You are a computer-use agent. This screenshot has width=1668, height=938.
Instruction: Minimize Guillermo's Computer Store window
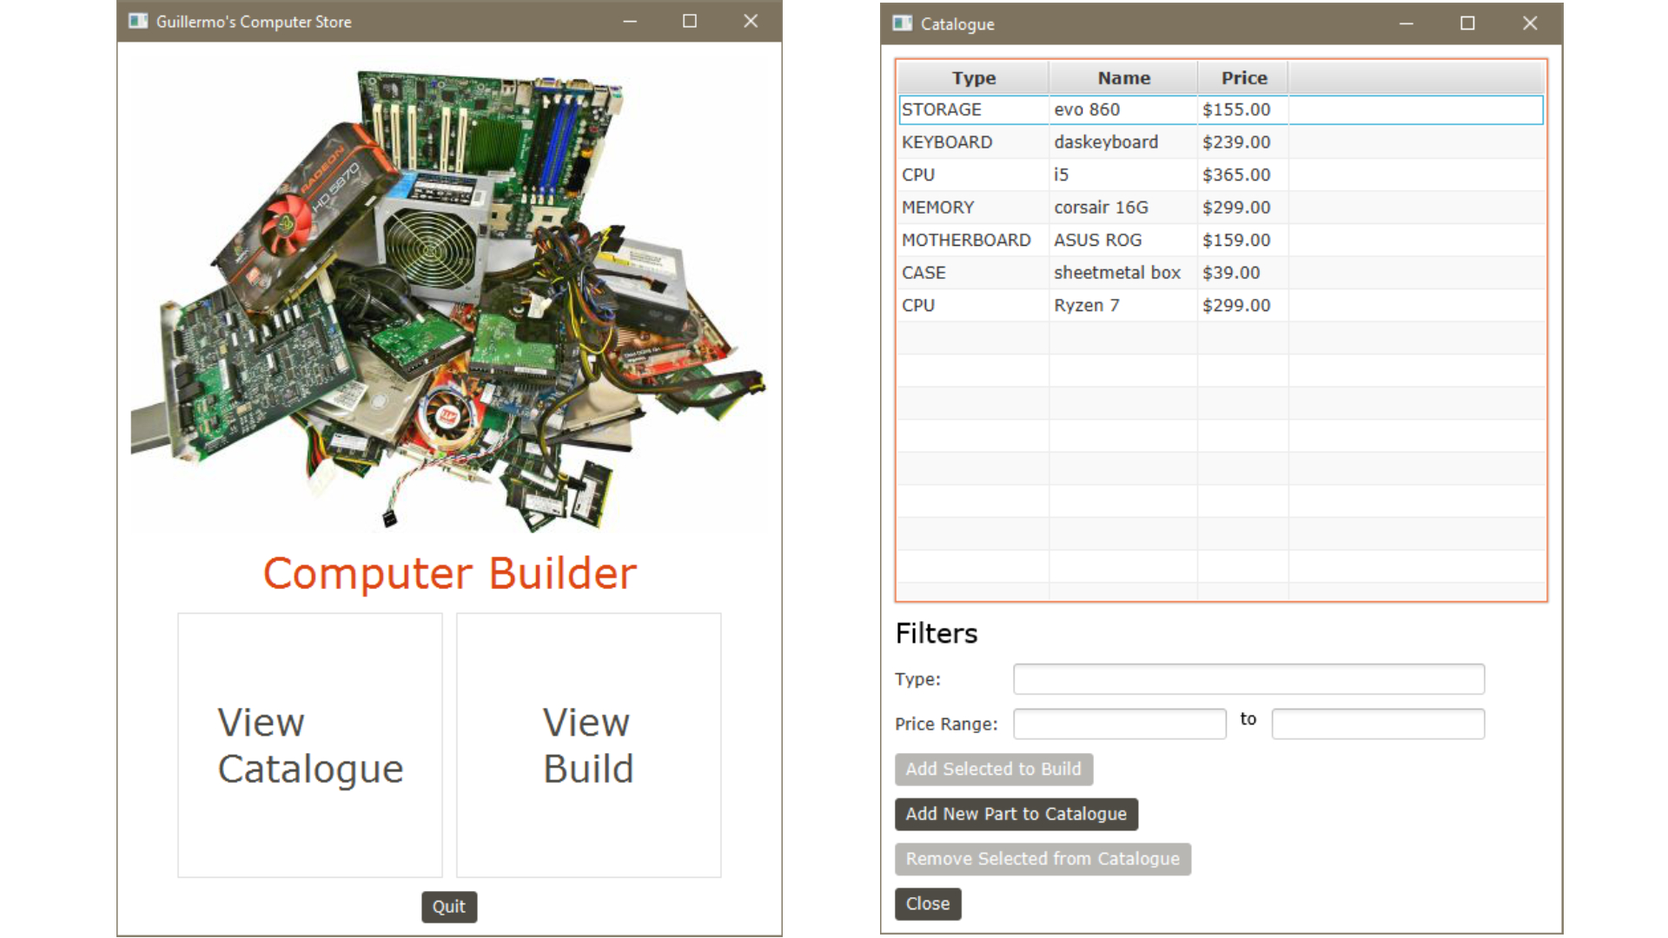pos(630,21)
